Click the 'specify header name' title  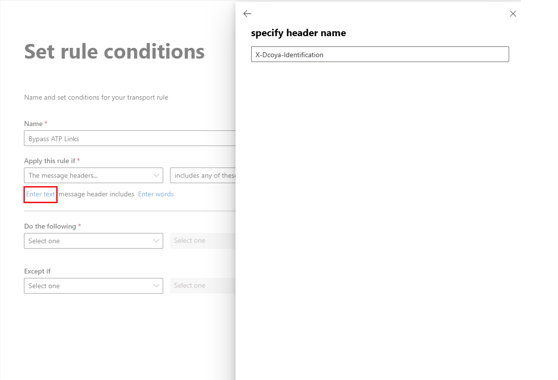[298, 33]
